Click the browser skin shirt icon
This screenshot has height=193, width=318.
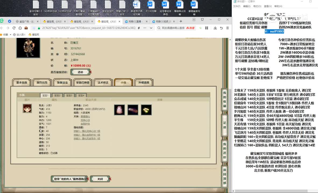tap(202, 20)
